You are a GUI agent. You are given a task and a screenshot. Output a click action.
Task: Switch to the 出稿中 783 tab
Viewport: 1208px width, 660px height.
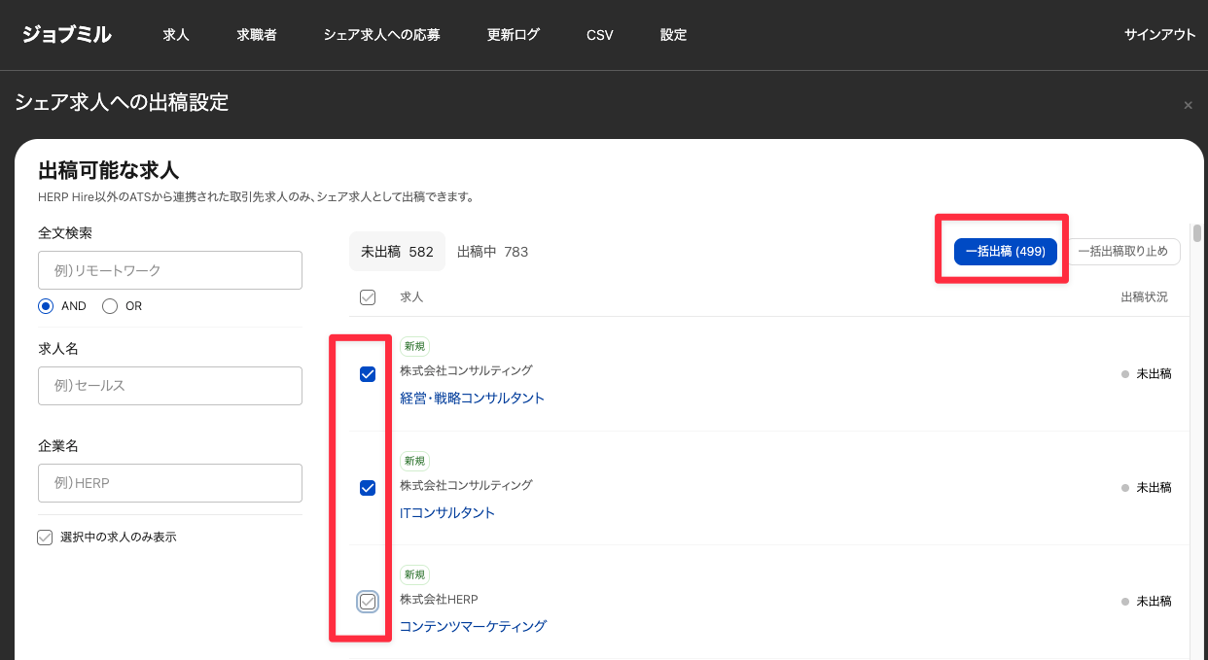click(x=492, y=252)
